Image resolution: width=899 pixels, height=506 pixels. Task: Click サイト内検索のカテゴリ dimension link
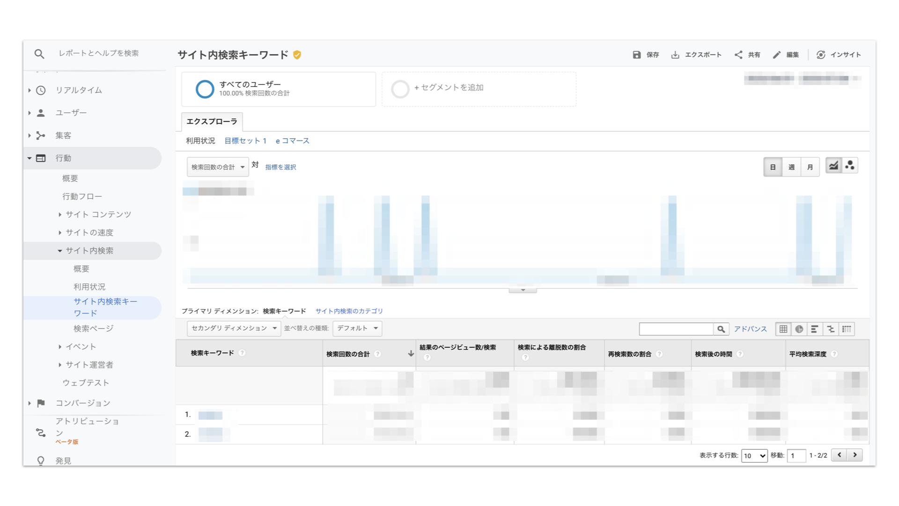[x=349, y=311]
